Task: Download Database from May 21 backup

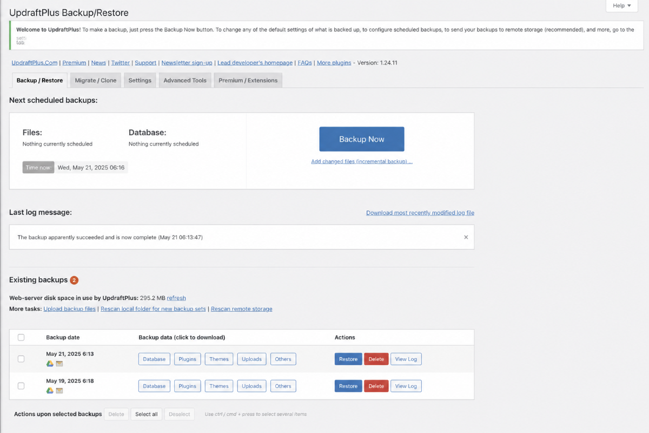Action: point(154,359)
